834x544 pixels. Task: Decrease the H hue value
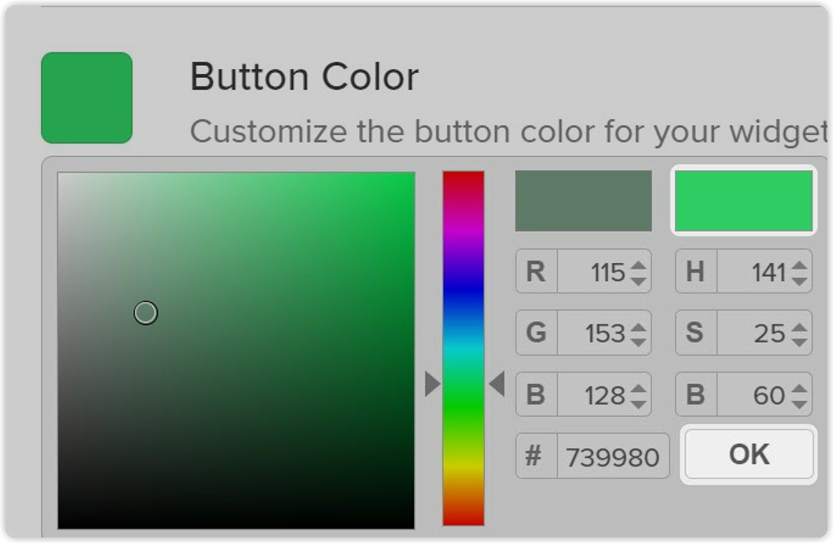pos(799,280)
